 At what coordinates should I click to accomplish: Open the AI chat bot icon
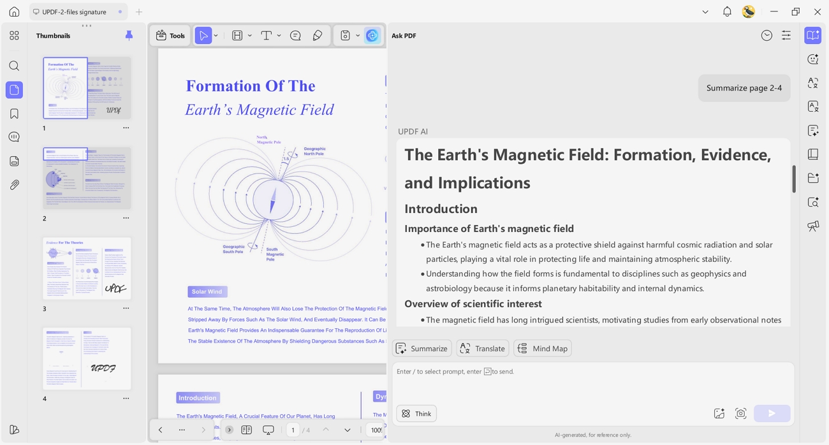[x=813, y=59]
